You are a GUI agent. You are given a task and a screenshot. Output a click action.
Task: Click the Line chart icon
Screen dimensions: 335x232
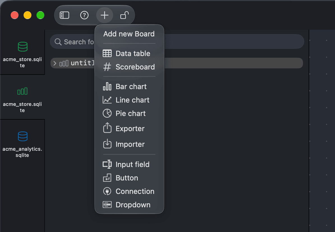pos(107,100)
